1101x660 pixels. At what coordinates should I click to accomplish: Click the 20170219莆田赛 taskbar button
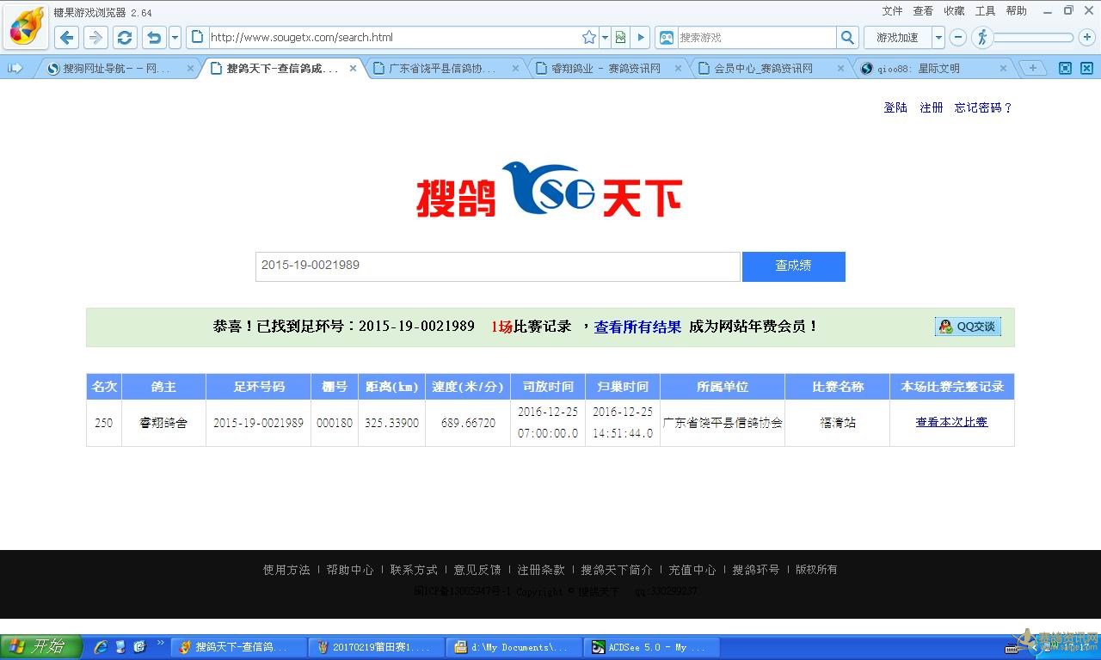(x=377, y=647)
